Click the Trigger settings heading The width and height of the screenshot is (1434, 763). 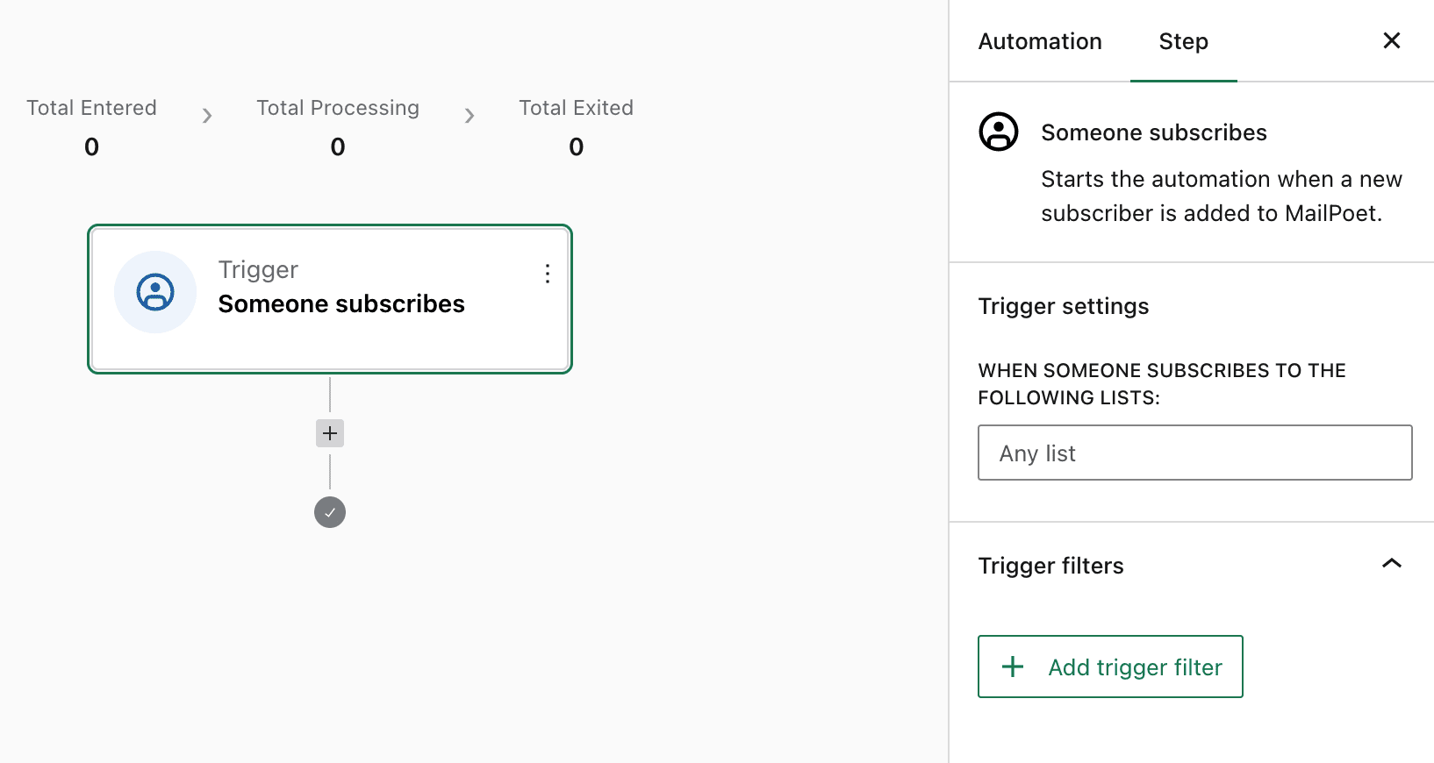click(x=1063, y=306)
